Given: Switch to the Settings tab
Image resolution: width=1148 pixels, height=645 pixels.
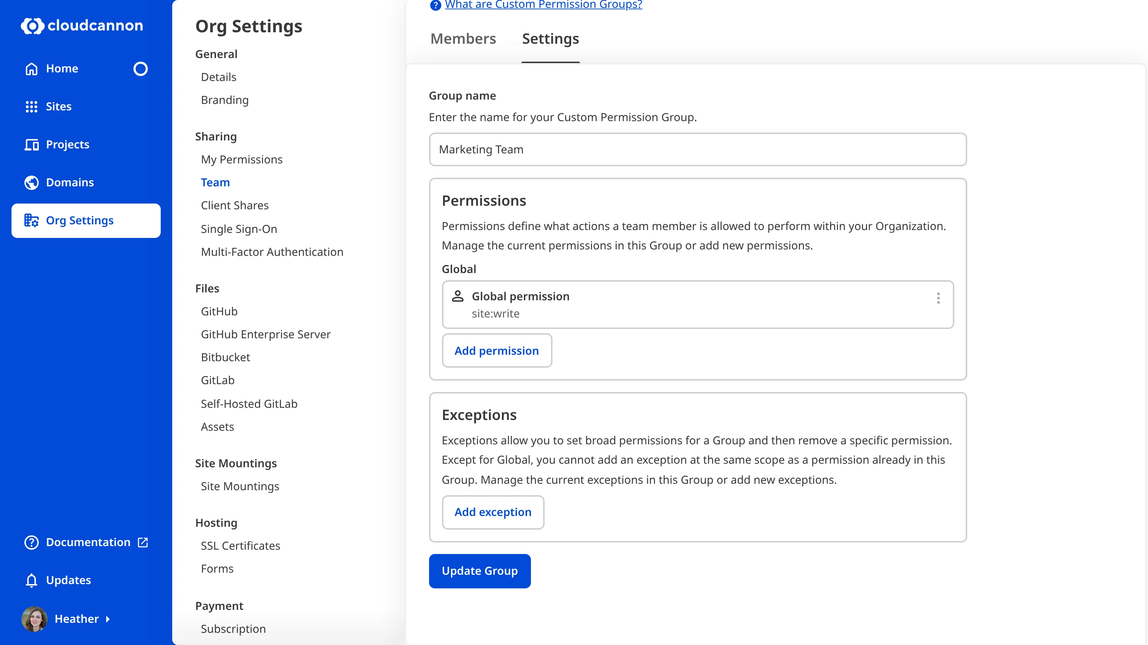Looking at the screenshot, I should (x=550, y=39).
